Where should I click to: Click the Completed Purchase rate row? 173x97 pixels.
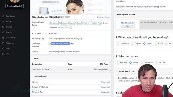pos(70,70)
